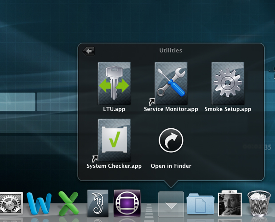Click the LTU.app label text

pyautogui.click(x=114, y=109)
